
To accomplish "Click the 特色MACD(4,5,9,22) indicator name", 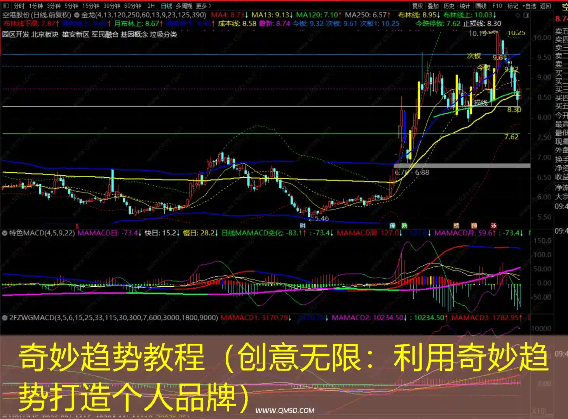I will [42, 233].
